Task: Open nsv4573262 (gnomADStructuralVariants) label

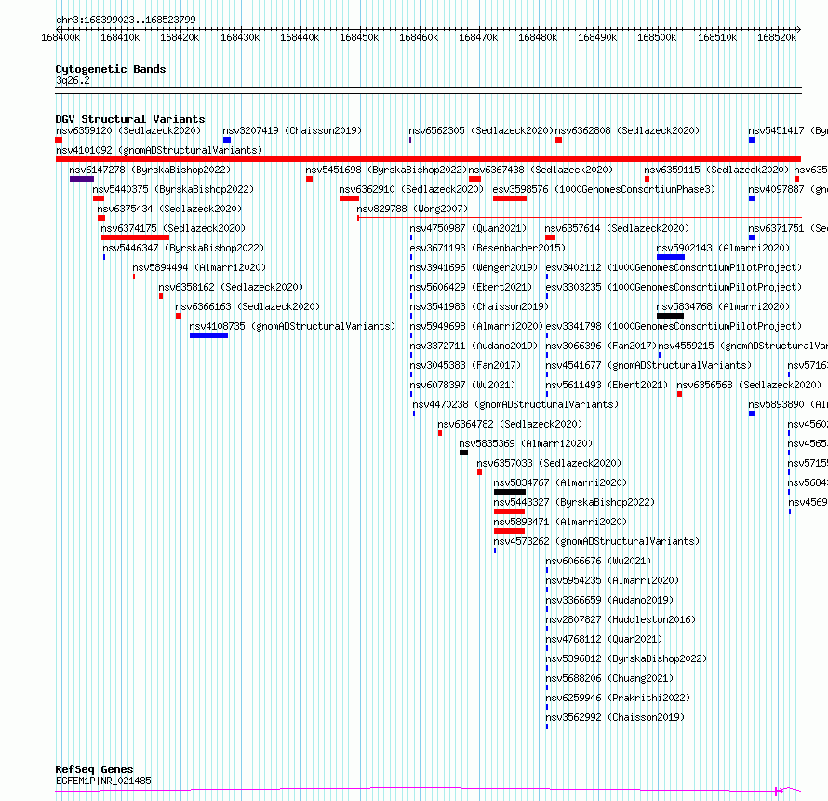Action: (596, 541)
